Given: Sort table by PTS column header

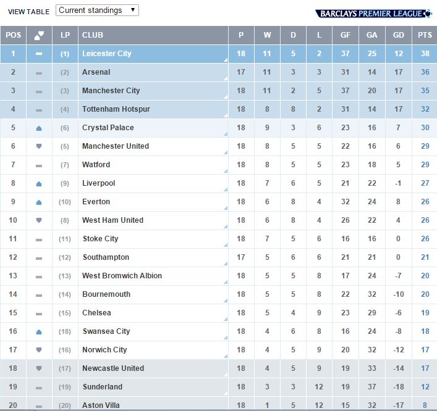Looking at the screenshot, I should coord(425,35).
